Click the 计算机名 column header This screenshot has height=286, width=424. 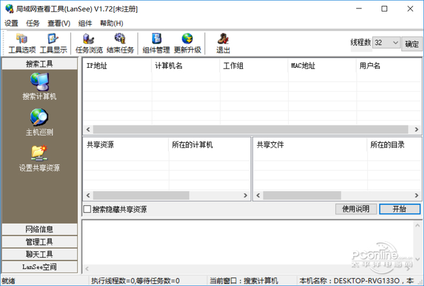pos(186,65)
